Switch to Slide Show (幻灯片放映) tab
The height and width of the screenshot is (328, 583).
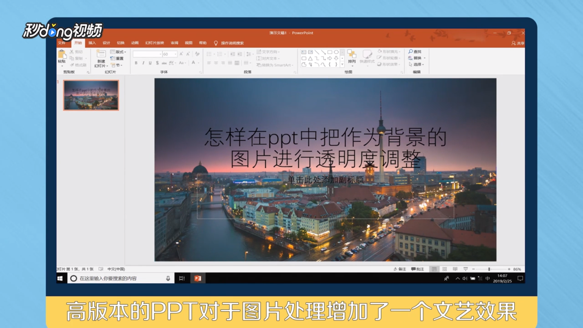(155, 43)
